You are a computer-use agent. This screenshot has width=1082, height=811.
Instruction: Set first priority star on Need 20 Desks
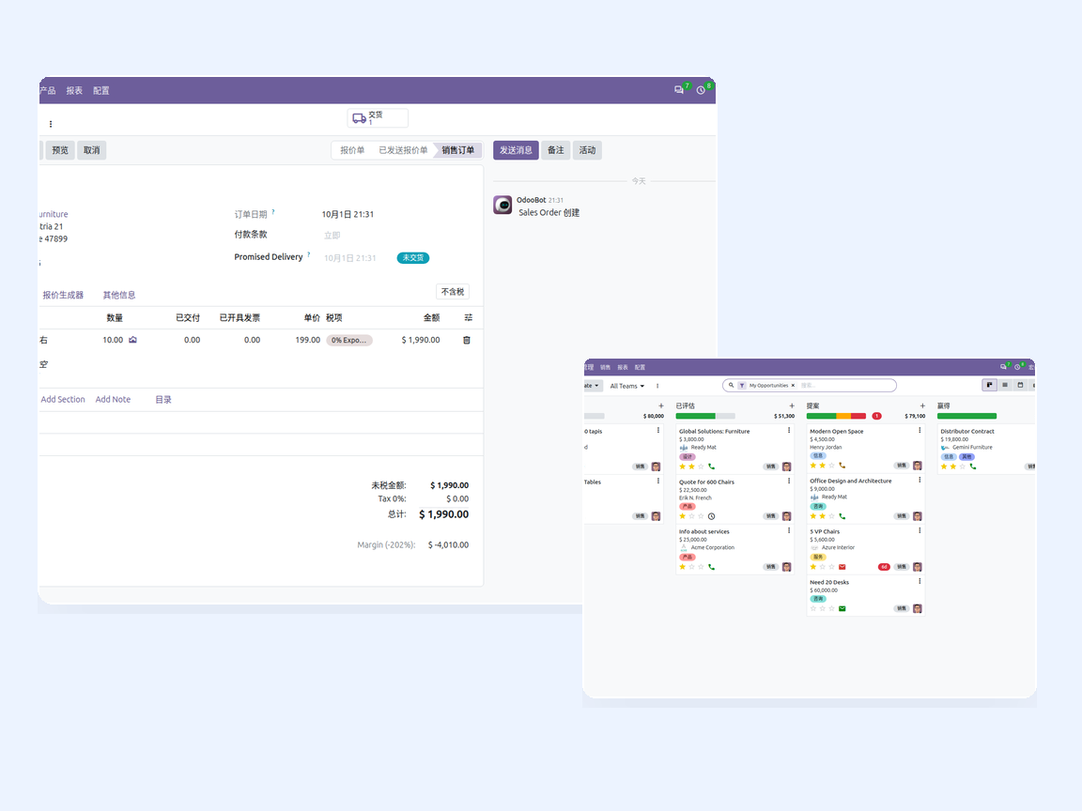(812, 609)
